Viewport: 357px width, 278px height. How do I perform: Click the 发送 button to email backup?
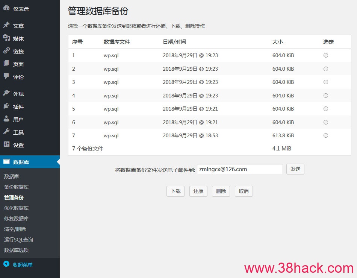pos(295,169)
